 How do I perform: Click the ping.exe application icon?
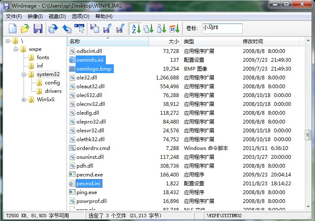pyautogui.click(x=72, y=192)
